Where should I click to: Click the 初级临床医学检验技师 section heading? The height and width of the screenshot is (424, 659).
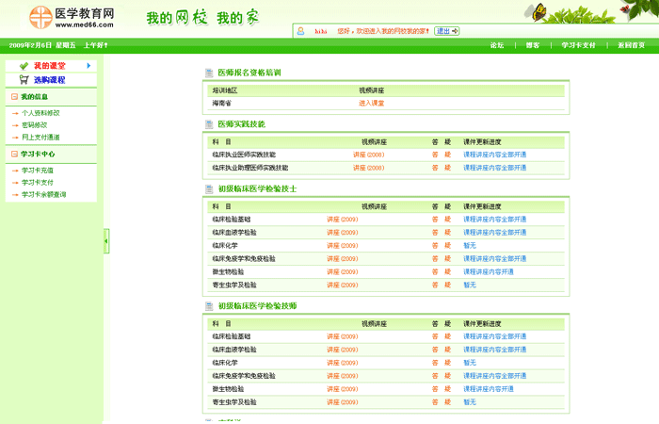point(257,306)
